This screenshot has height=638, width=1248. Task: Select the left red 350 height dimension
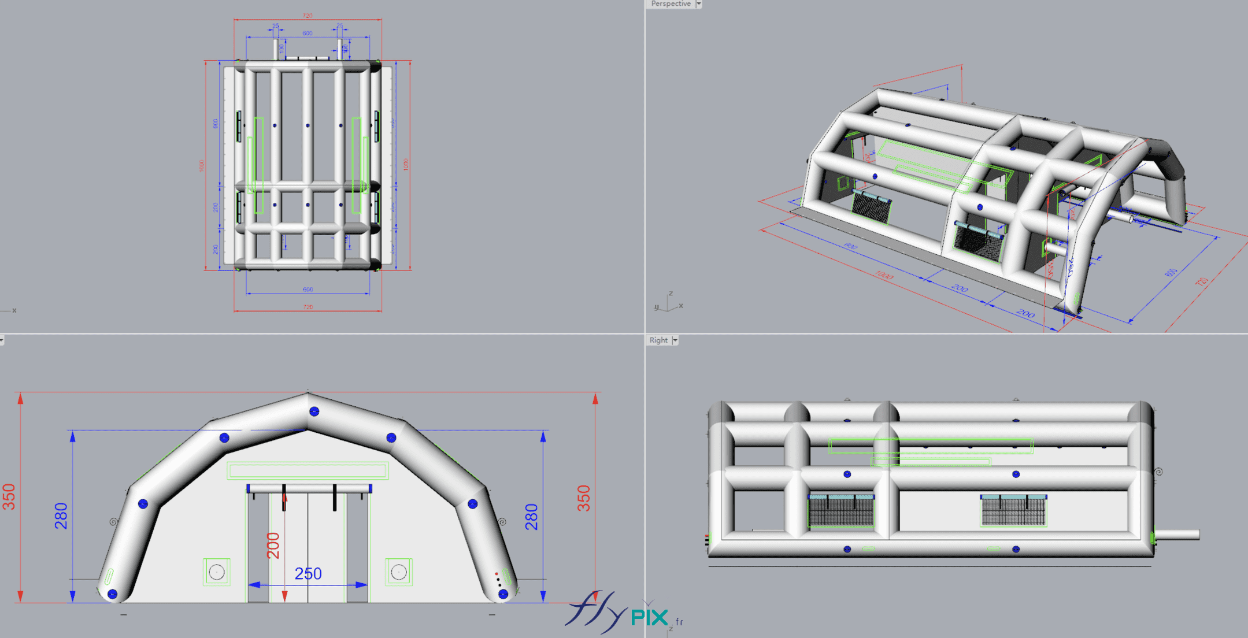pos(9,497)
